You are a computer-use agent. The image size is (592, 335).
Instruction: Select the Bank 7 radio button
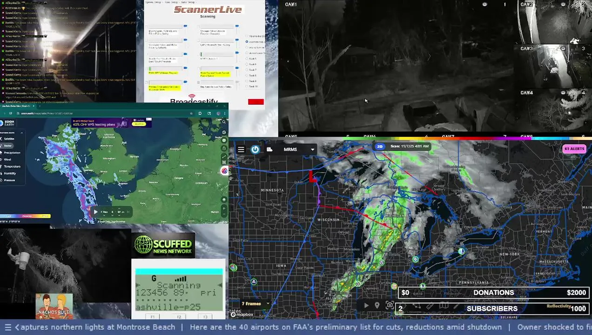[x=247, y=70]
